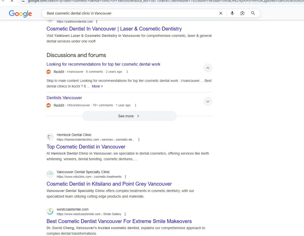
Task: Click More link in Reddit snippet
Action: point(97,86)
